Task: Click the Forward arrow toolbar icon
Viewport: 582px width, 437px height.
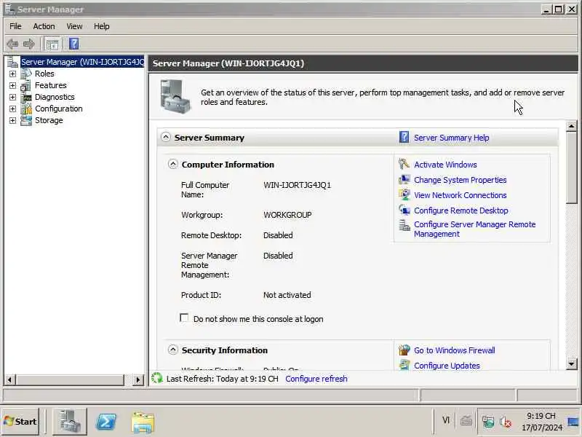Action: coord(28,44)
